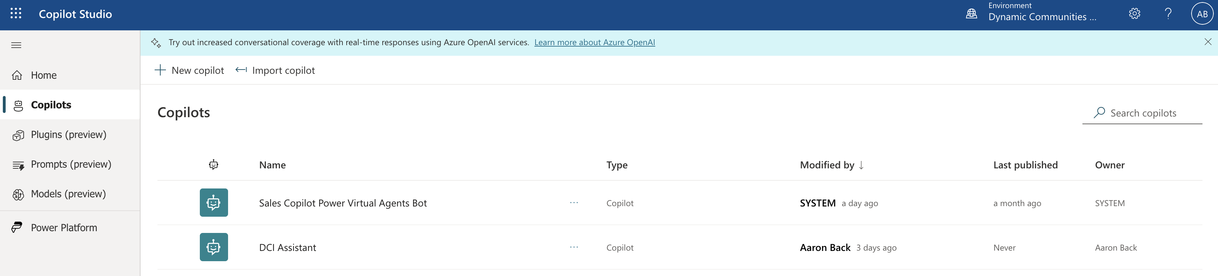Sort by the Name column header
Image resolution: width=1218 pixels, height=276 pixels.
click(272, 165)
